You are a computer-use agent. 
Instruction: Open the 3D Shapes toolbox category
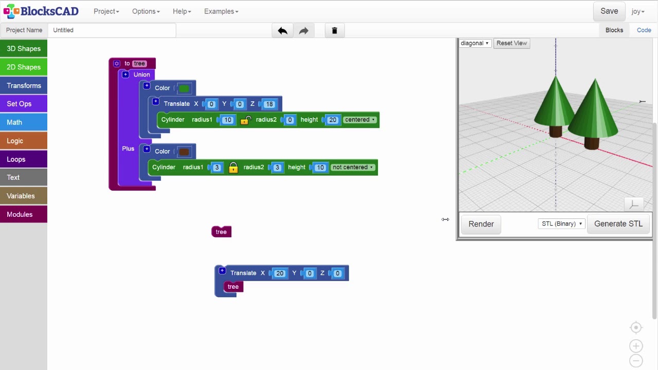[x=24, y=48]
